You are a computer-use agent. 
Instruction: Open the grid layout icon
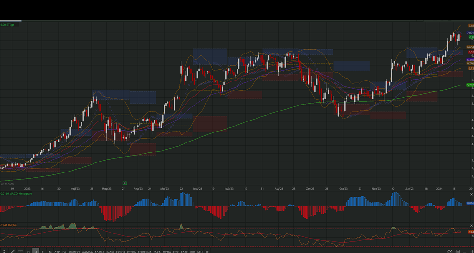[20, 252]
